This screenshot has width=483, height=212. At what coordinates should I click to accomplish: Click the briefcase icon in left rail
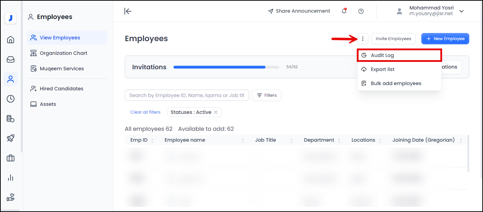(11, 158)
